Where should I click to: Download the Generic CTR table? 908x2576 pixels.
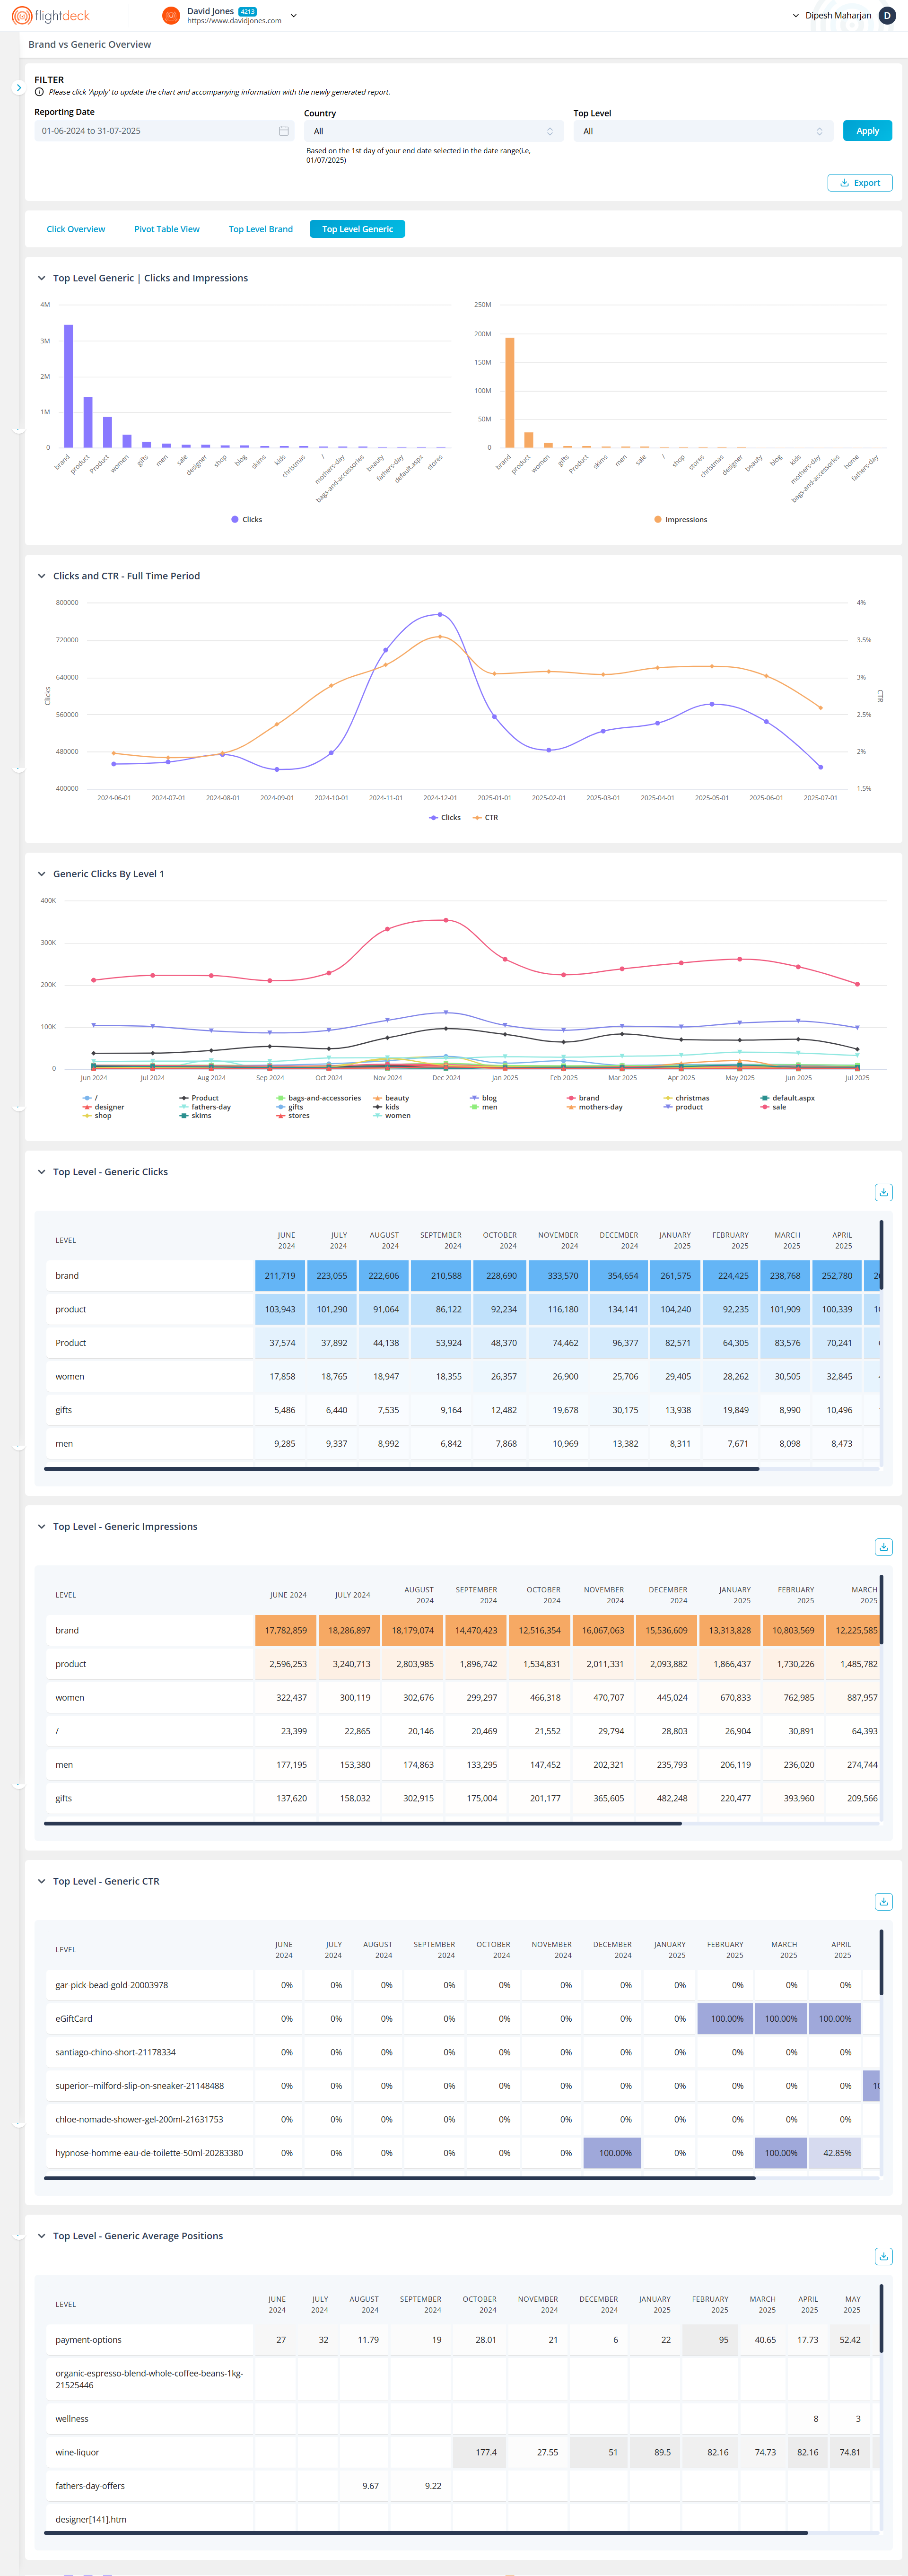[x=884, y=1901]
